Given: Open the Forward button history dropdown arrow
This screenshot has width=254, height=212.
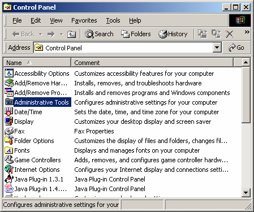Looking at the screenshot, I should tap(61, 34).
